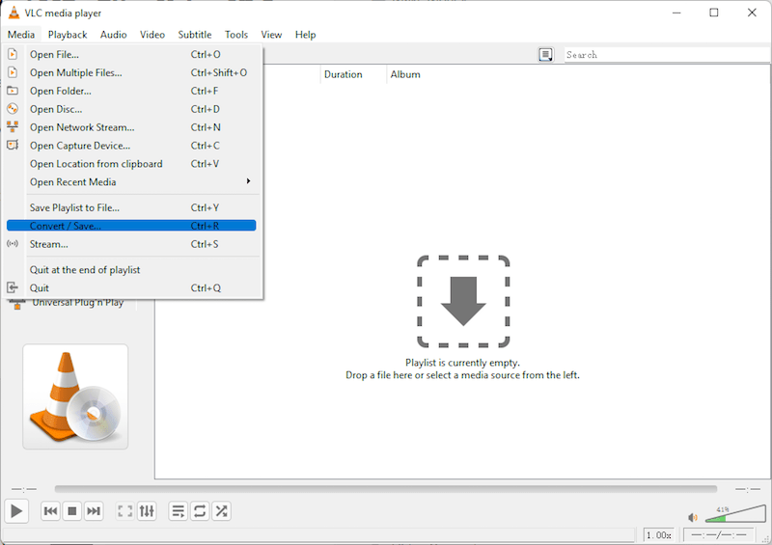
Task: Mute audio via speaker icon
Action: [693, 517]
